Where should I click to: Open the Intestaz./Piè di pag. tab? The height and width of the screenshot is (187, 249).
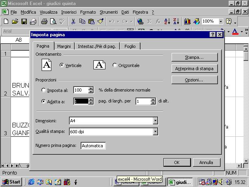tap(97, 46)
